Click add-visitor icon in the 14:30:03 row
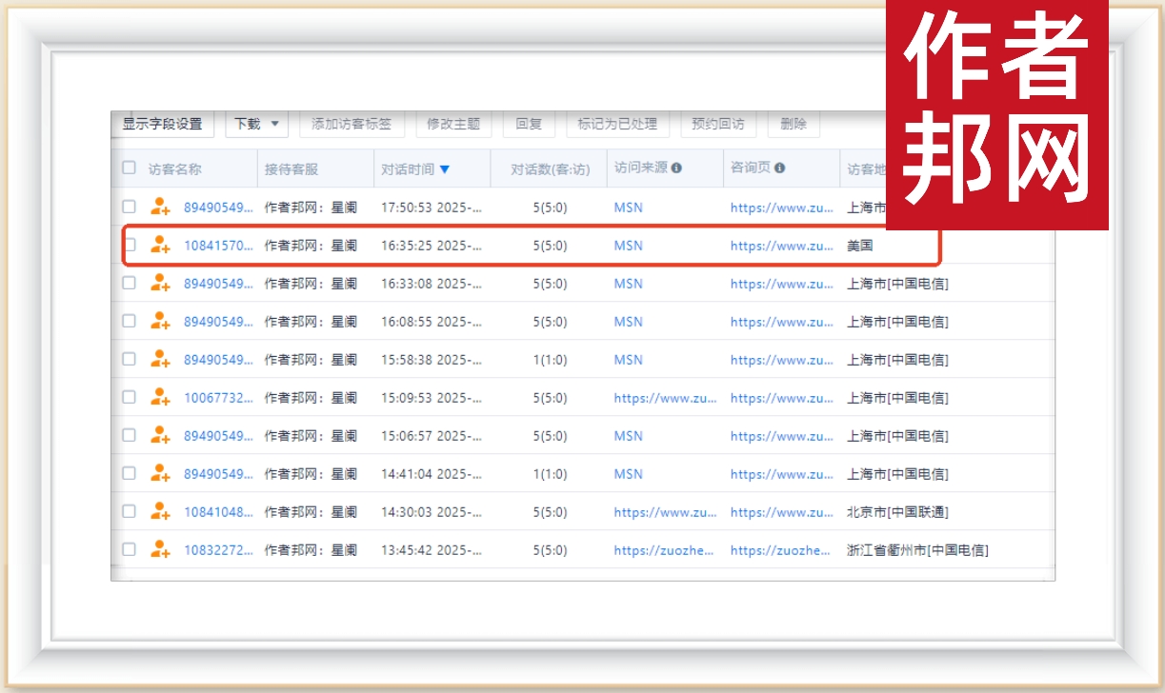The height and width of the screenshot is (693, 1165). click(160, 511)
